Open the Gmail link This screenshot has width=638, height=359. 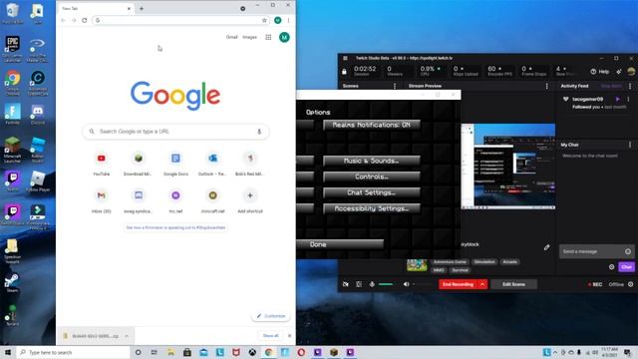pyautogui.click(x=231, y=37)
